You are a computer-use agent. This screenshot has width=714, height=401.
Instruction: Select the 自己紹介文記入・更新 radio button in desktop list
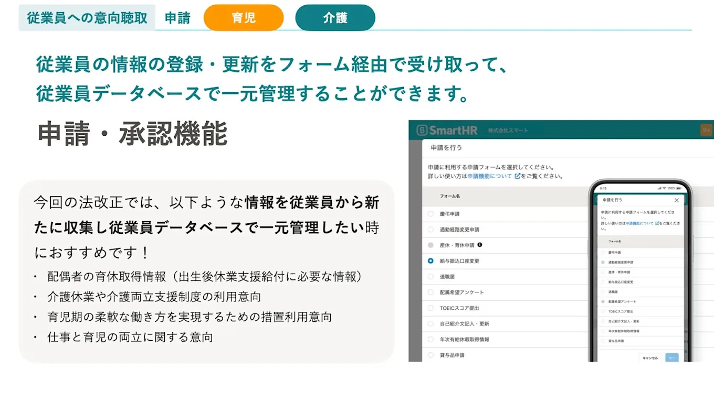430,323
